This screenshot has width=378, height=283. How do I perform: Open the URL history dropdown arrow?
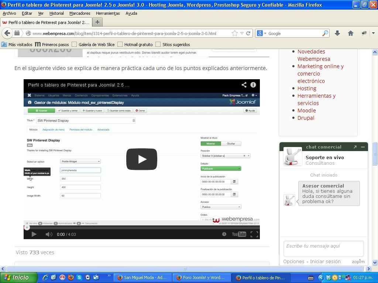point(242,34)
